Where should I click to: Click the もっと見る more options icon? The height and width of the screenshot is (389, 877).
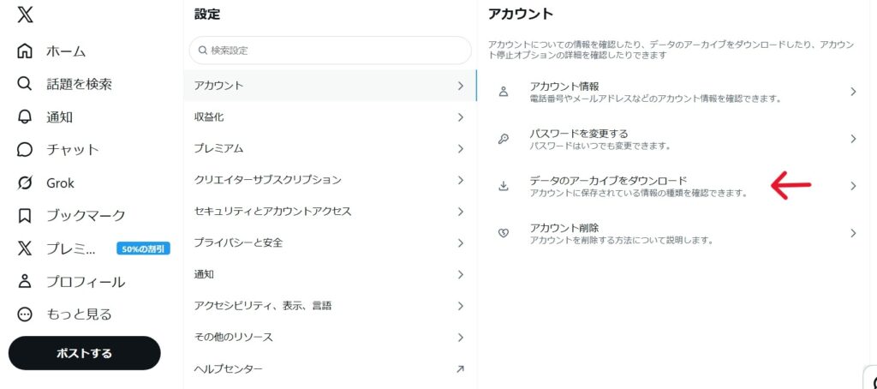click(x=26, y=314)
